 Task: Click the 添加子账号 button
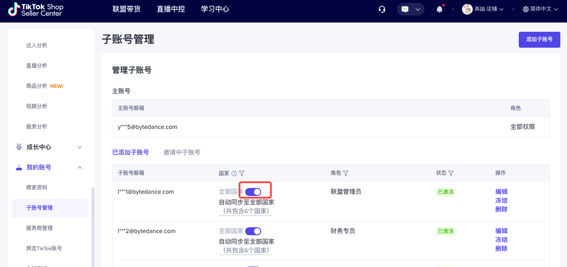pyautogui.click(x=539, y=39)
